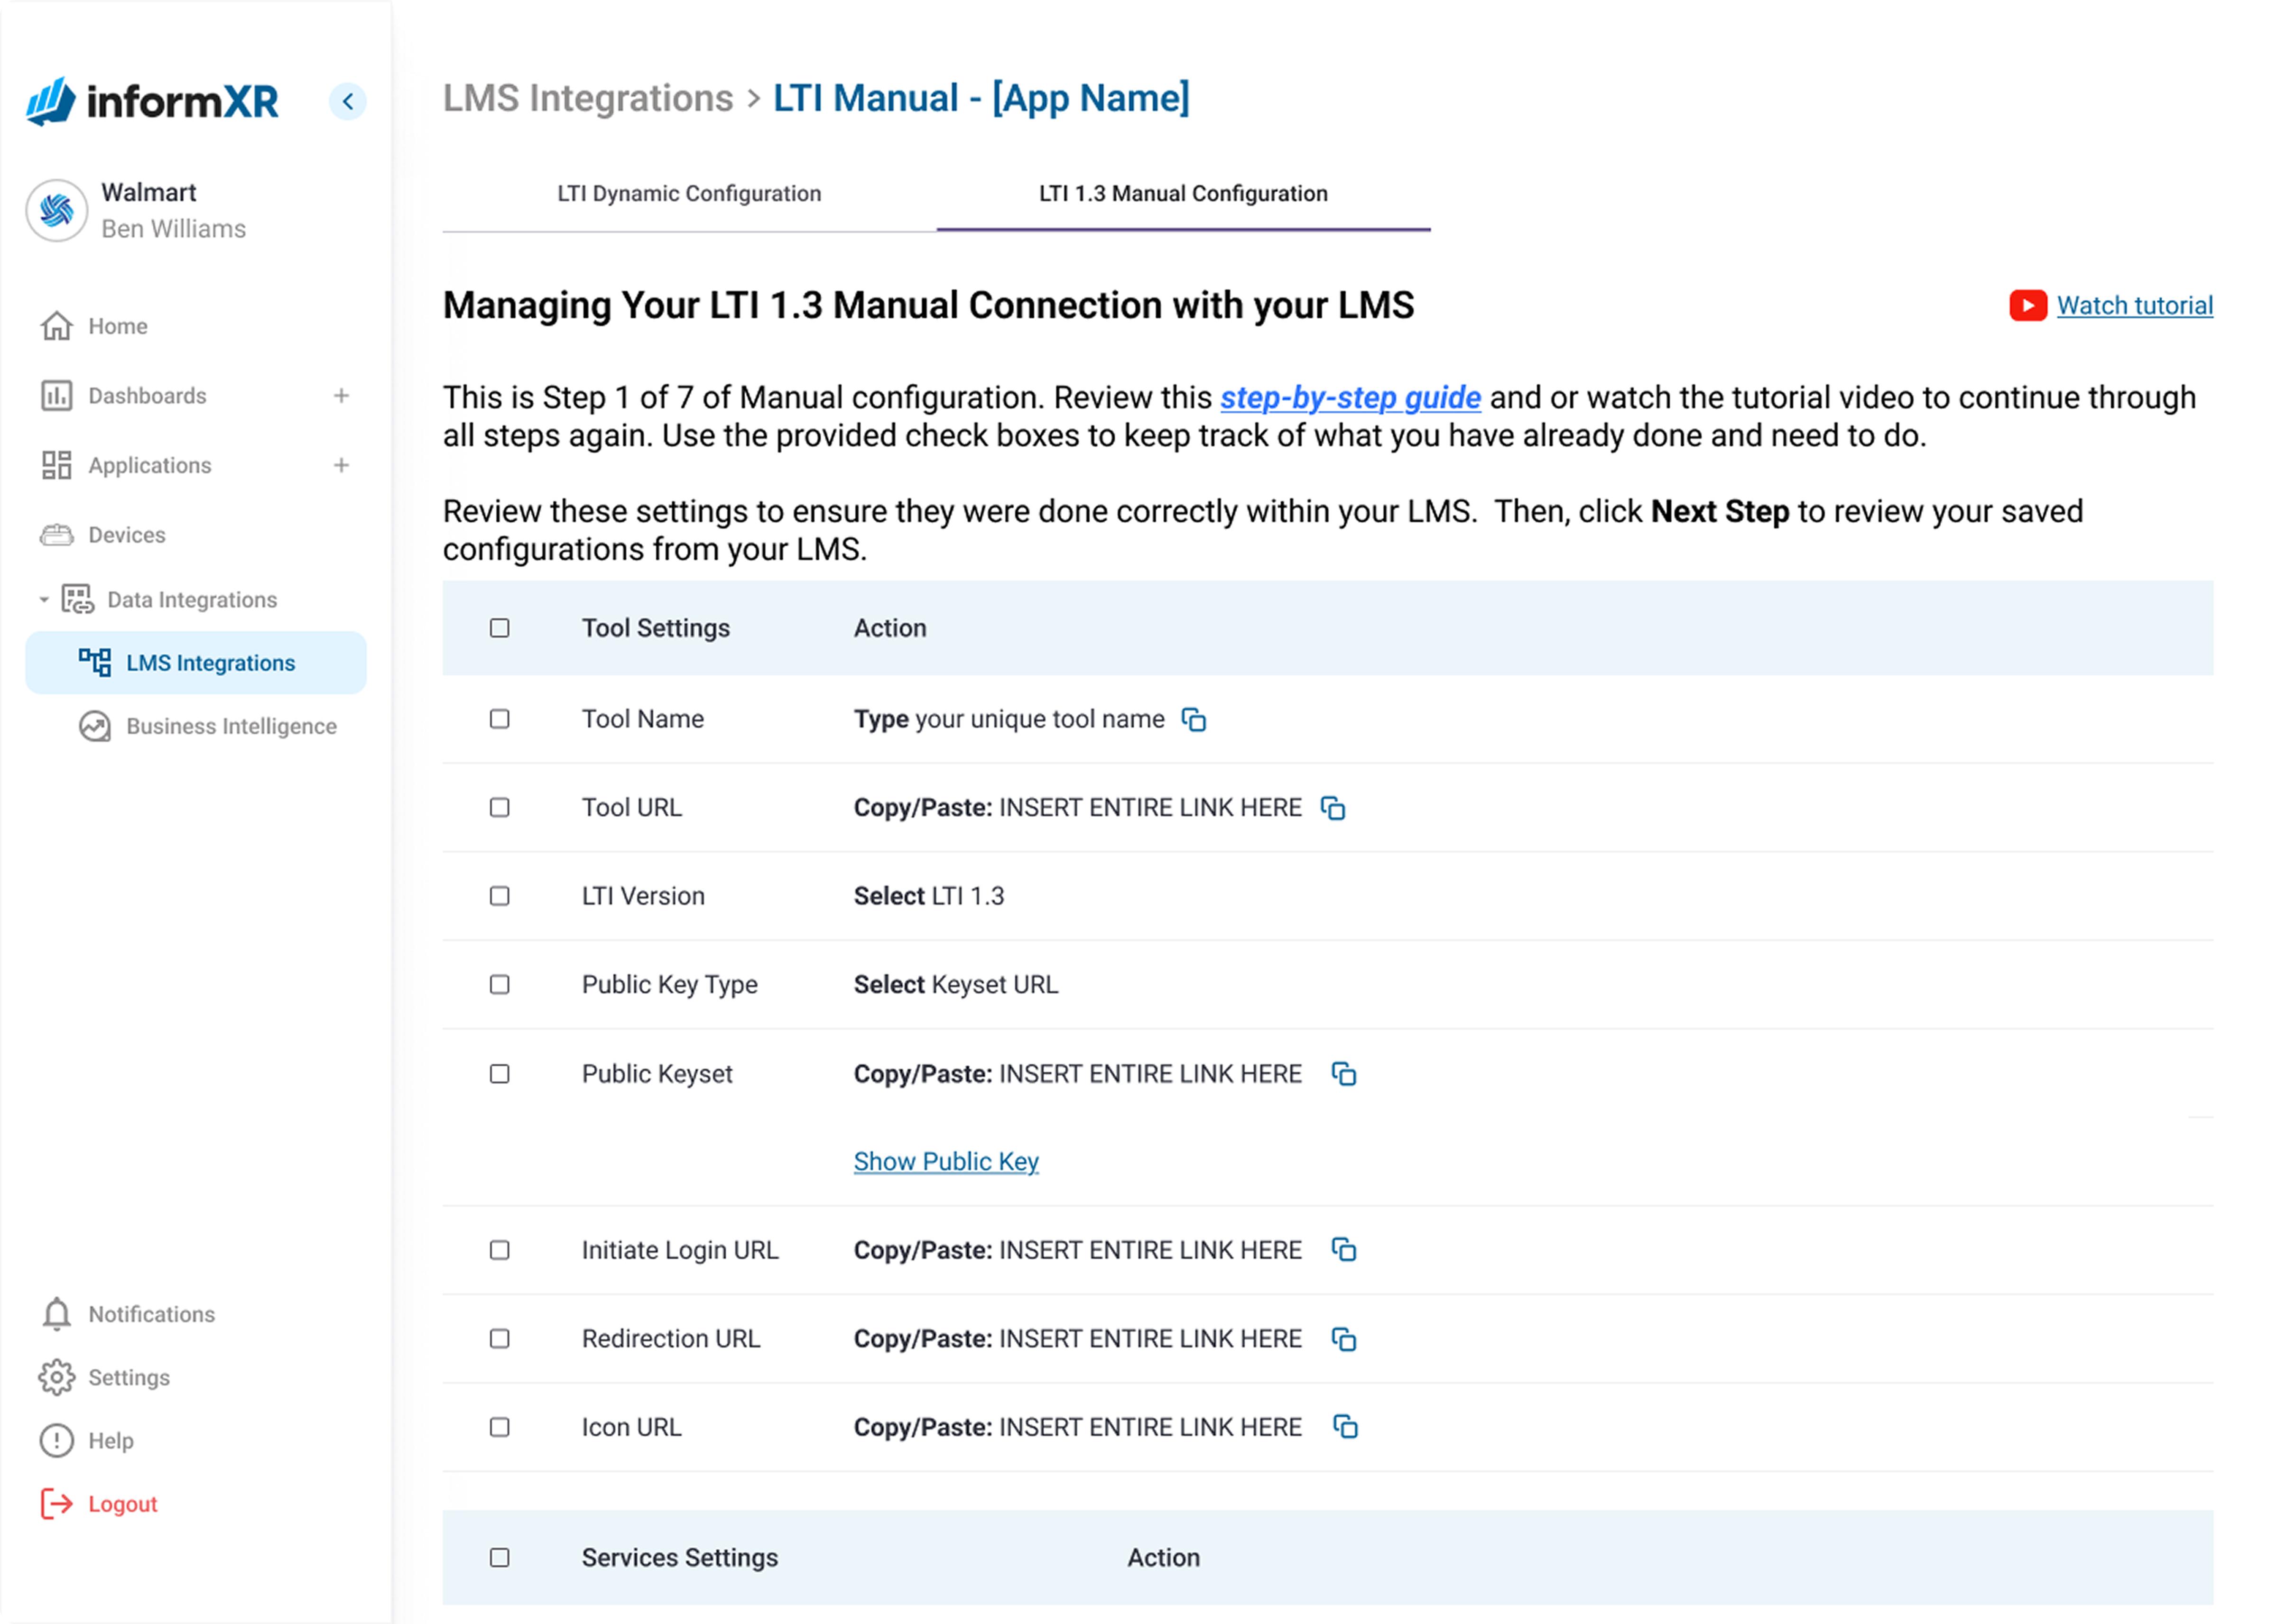Select all Tool Settings header checkbox
The width and height of the screenshot is (2277, 1624).
(x=500, y=628)
